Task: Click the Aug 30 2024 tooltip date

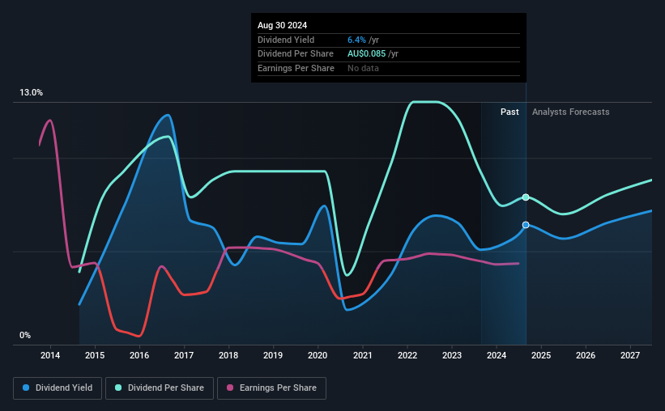Action: coord(282,25)
